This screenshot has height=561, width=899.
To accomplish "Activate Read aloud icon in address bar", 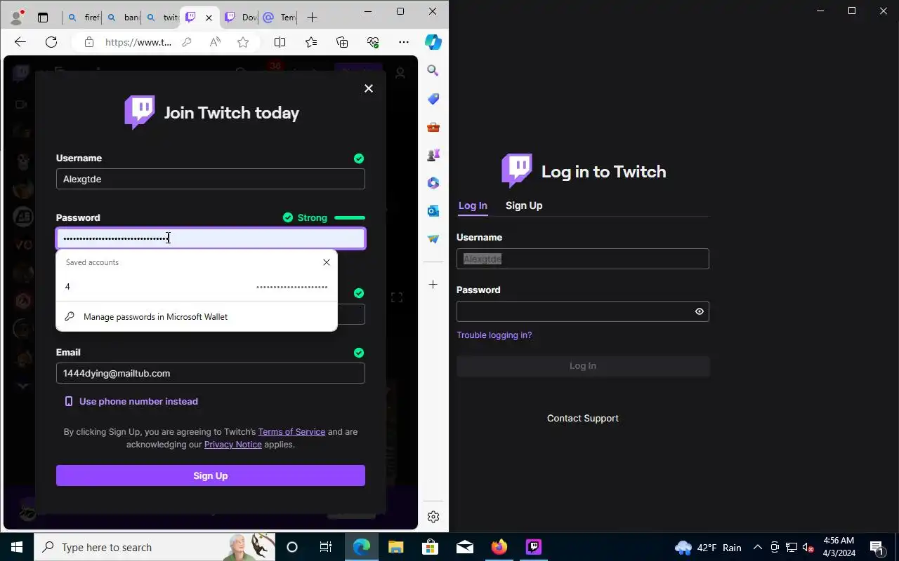I will click(215, 42).
